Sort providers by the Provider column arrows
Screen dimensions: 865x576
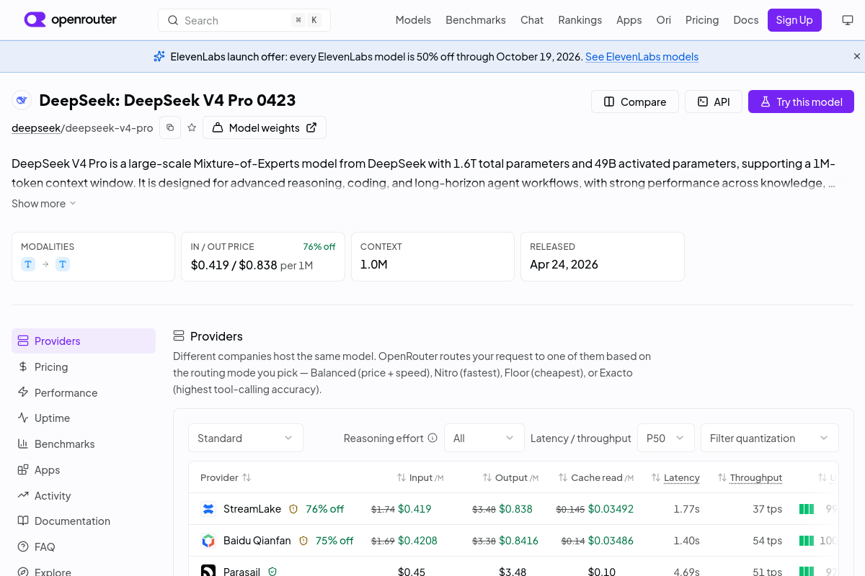[x=247, y=477]
